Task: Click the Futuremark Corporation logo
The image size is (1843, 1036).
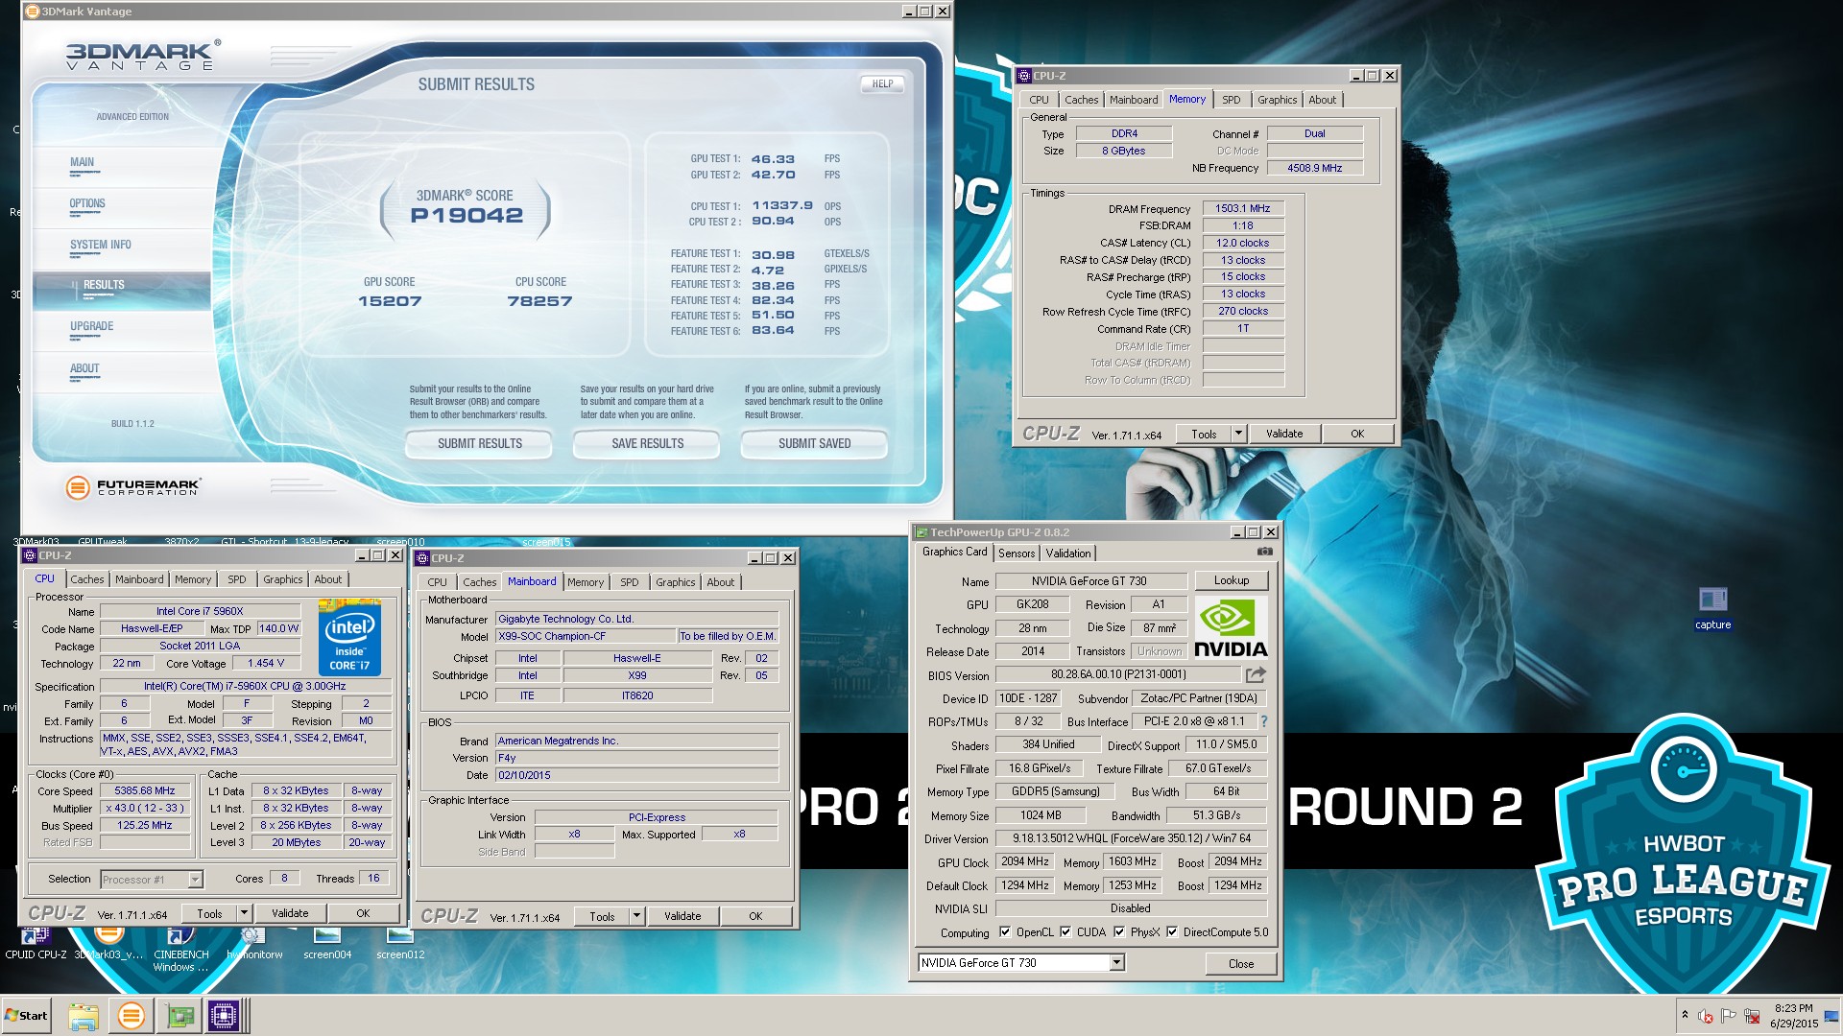Action: (132, 487)
